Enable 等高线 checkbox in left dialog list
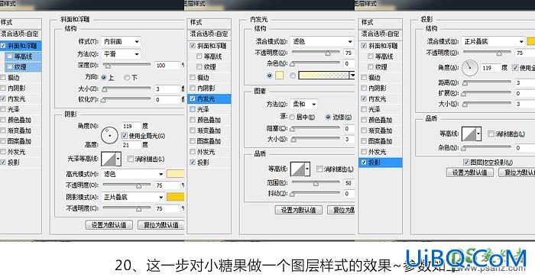535x277 pixels. coord(9,56)
